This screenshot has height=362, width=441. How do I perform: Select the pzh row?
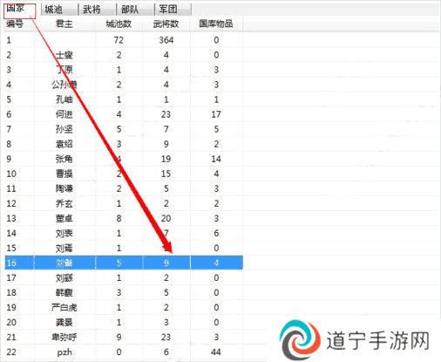124,352
